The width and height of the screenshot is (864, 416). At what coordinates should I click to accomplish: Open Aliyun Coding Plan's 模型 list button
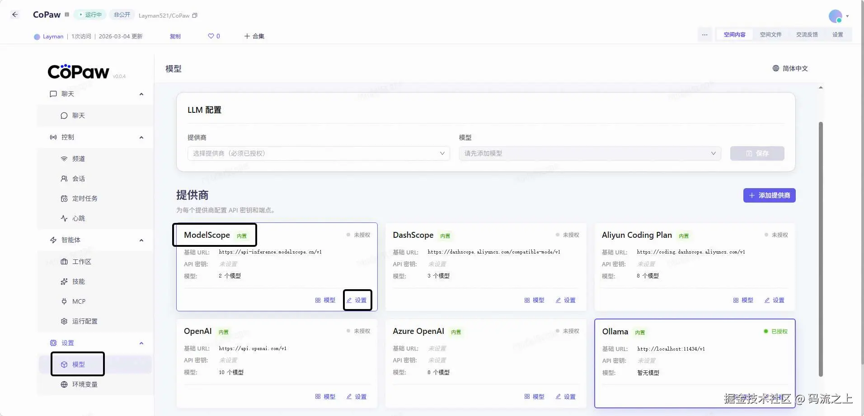743,300
